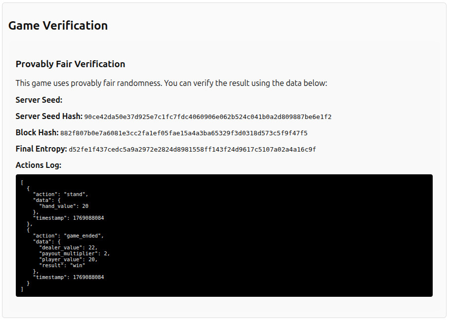Click the timestamp line under the stand action
Image resolution: width=449 pixels, height=320 pixels.
(x=68, y=218)
